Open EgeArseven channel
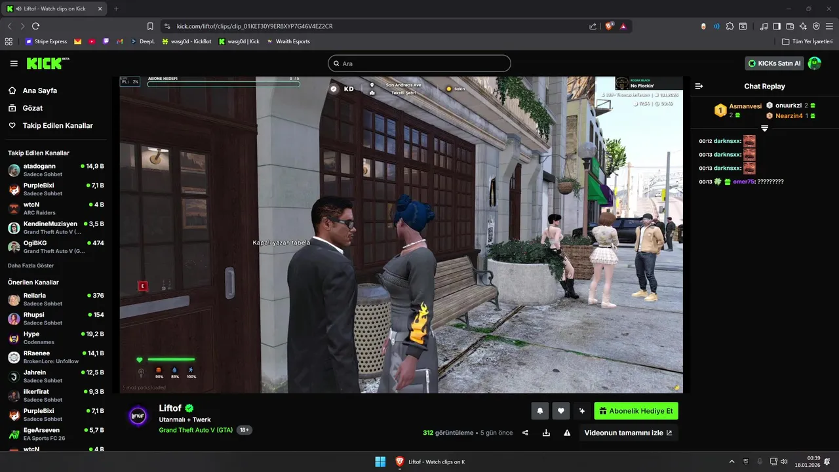Viewport: 839px width, 472px height. (x=56, y=434)
